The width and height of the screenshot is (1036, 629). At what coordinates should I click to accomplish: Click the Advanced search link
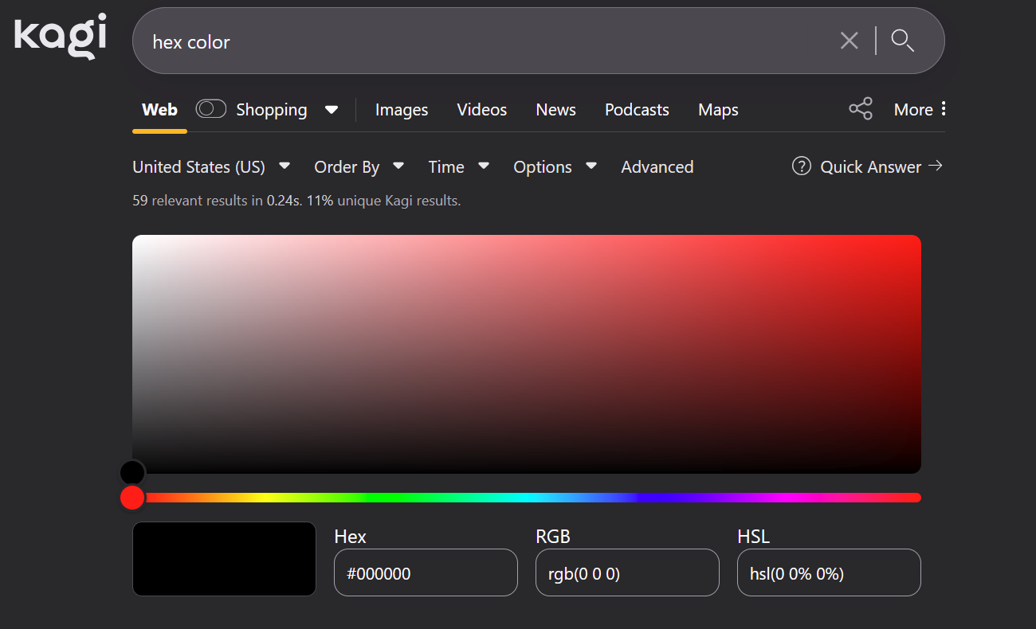pyautogui.click(x=657, y=167)
